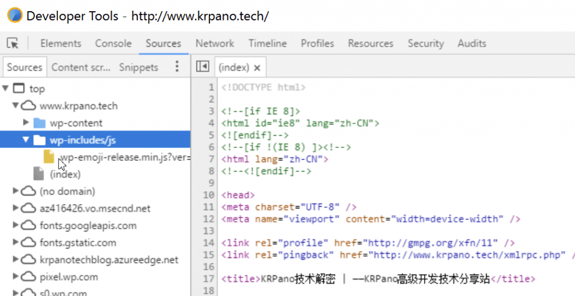This screenshot has width=575, height=296.
Task: Click the wp-emoji-release.min.js file icon
Action: (x=49, y=158)
